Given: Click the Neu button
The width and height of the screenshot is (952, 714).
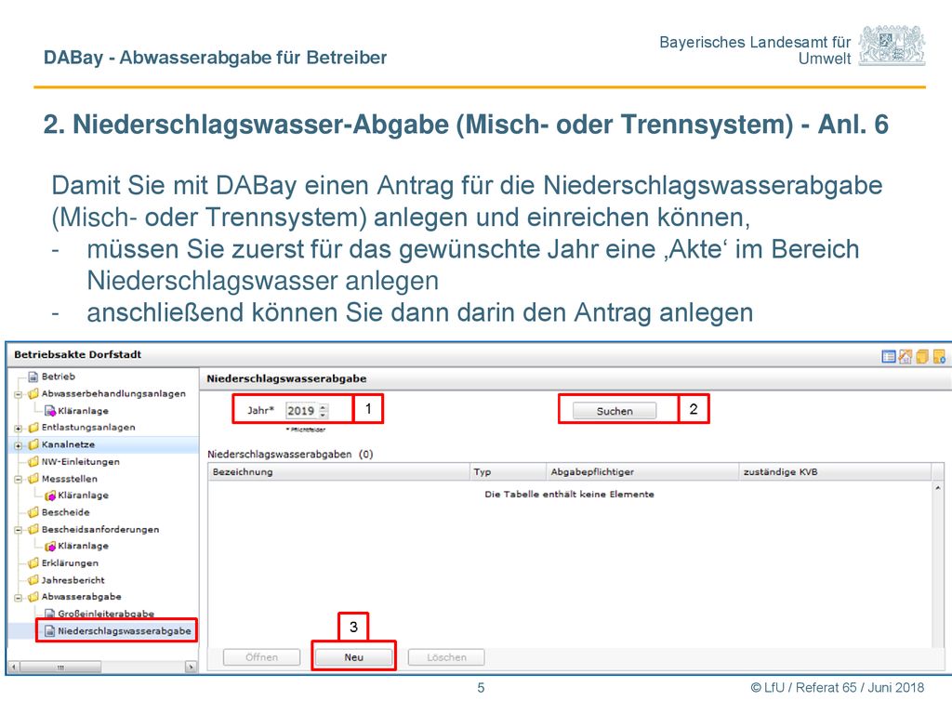Looking at the screenshot, I should pyautogui.click(x=353, y=657).
